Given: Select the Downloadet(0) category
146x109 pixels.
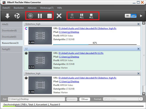Looking at the screenshot, I should [x=11, y=37].
